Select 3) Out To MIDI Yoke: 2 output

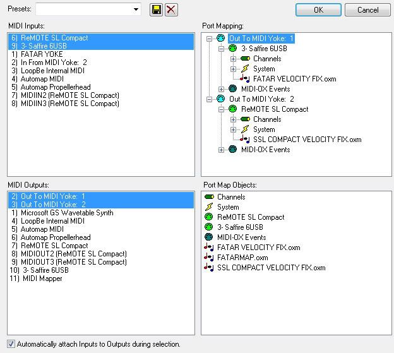[101, 204]
